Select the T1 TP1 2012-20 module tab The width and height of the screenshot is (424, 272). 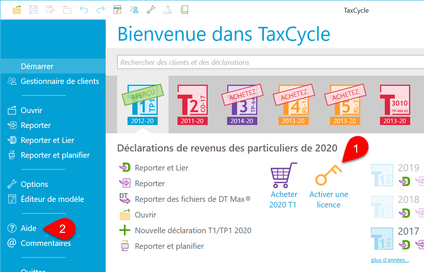[142, 104]
